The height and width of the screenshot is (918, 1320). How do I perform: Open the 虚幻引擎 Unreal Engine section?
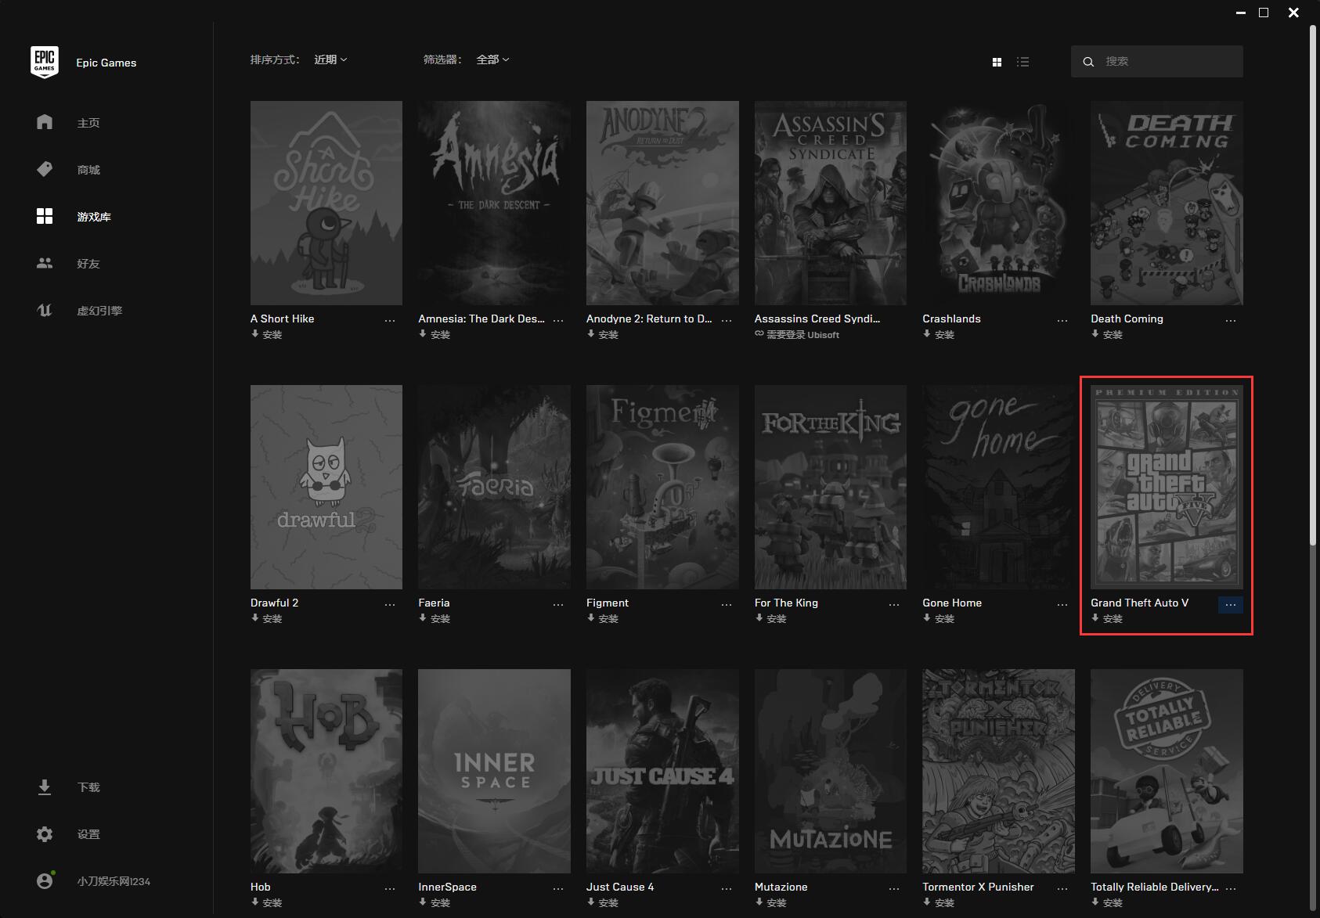pyautogui.click(x=45, y=311)
